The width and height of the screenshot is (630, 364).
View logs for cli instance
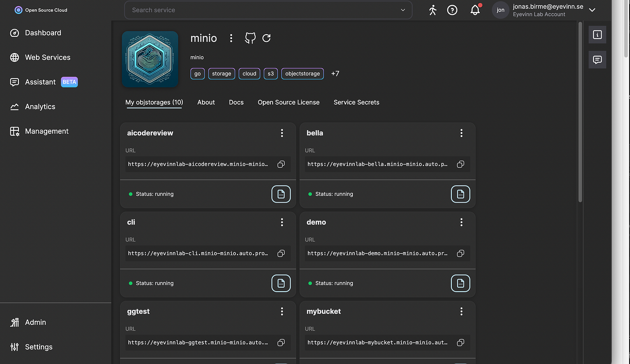[281, 283]
